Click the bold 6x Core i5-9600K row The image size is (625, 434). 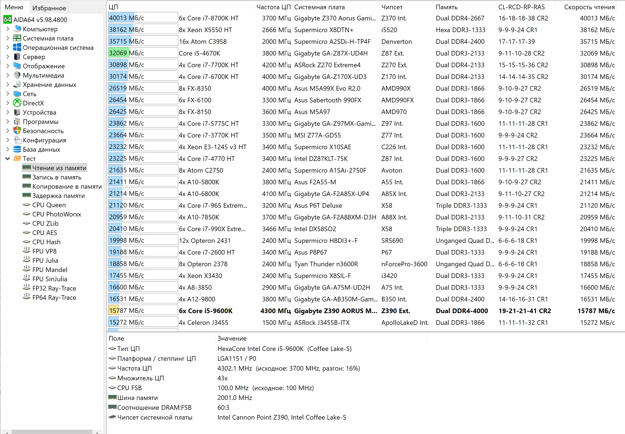point(206,311)
